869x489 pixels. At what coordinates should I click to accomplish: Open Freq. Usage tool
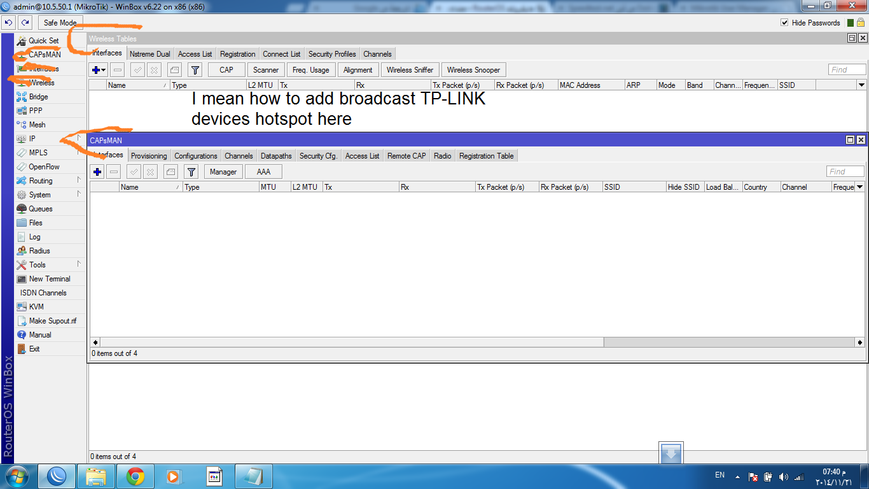310,70
